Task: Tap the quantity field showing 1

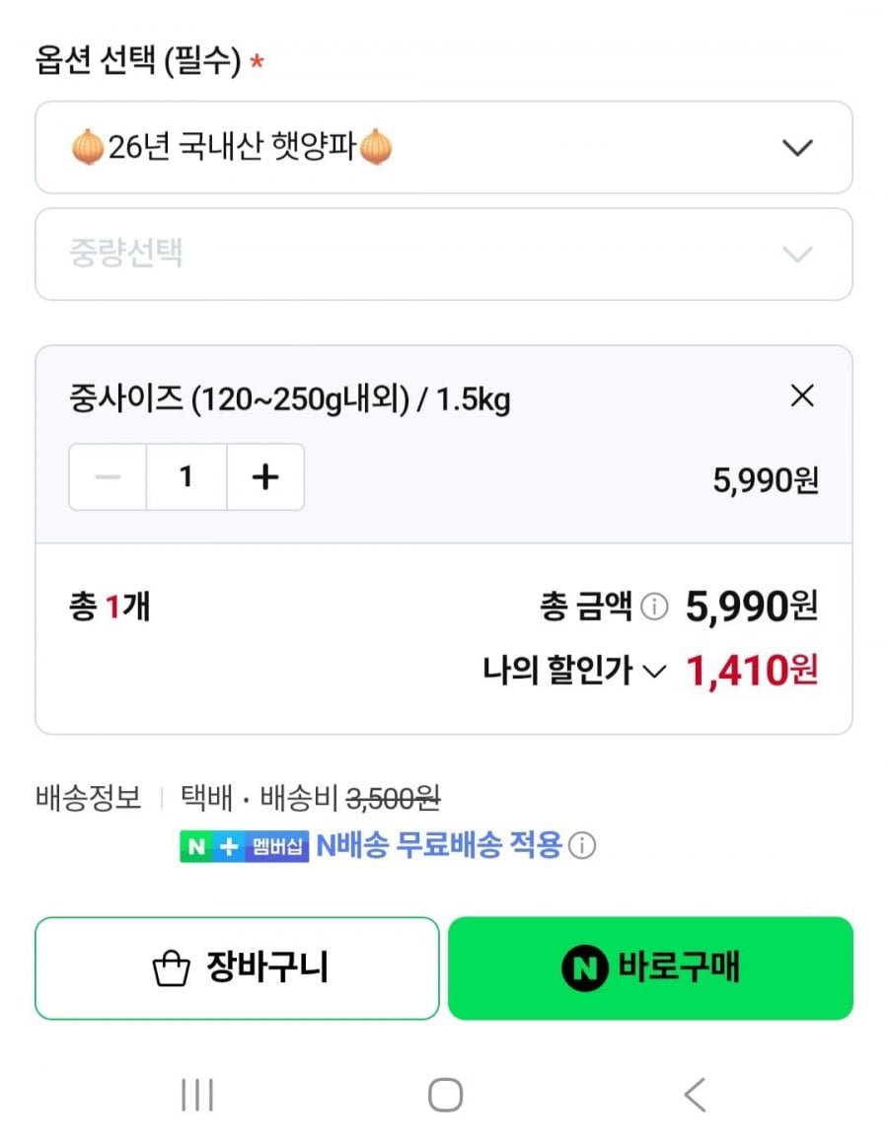Action: (x=186, y=477)
